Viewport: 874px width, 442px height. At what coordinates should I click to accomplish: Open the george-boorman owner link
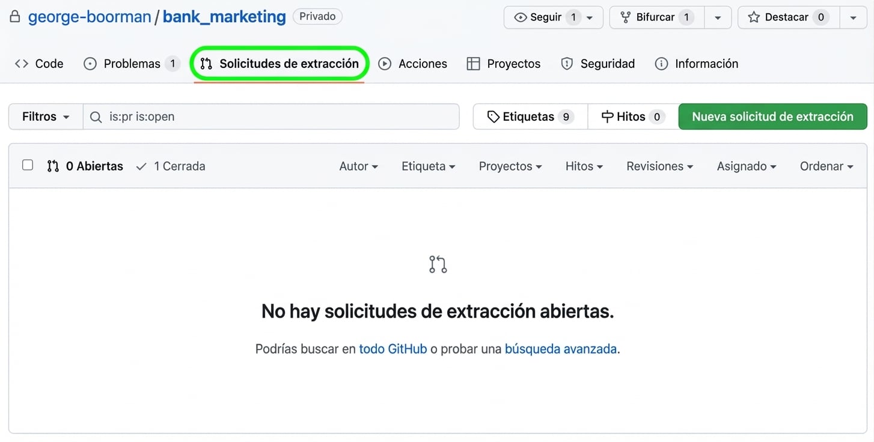(90, 17)
